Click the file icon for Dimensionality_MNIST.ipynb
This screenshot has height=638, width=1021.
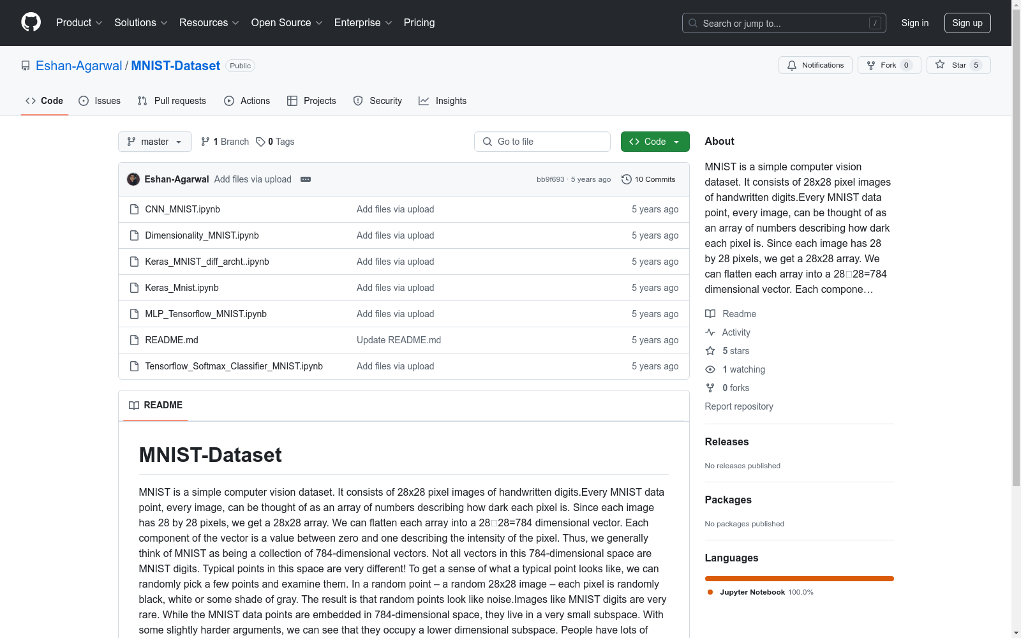(x=134, y=235)
